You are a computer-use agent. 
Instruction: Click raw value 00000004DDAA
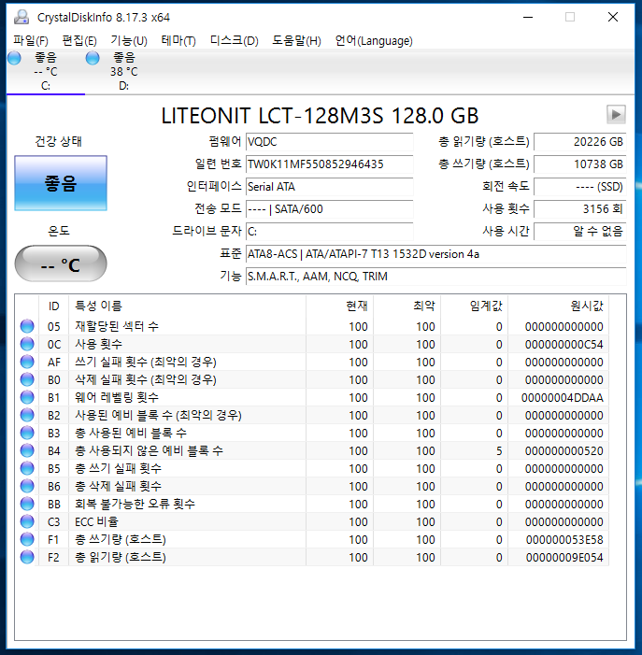563,398
